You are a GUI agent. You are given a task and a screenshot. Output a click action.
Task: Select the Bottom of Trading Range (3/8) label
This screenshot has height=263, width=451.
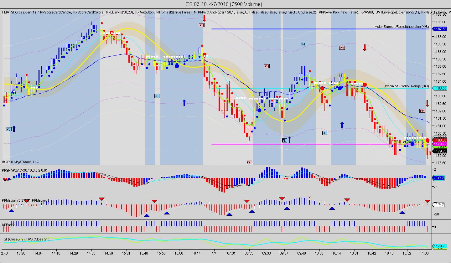(406, 86)
